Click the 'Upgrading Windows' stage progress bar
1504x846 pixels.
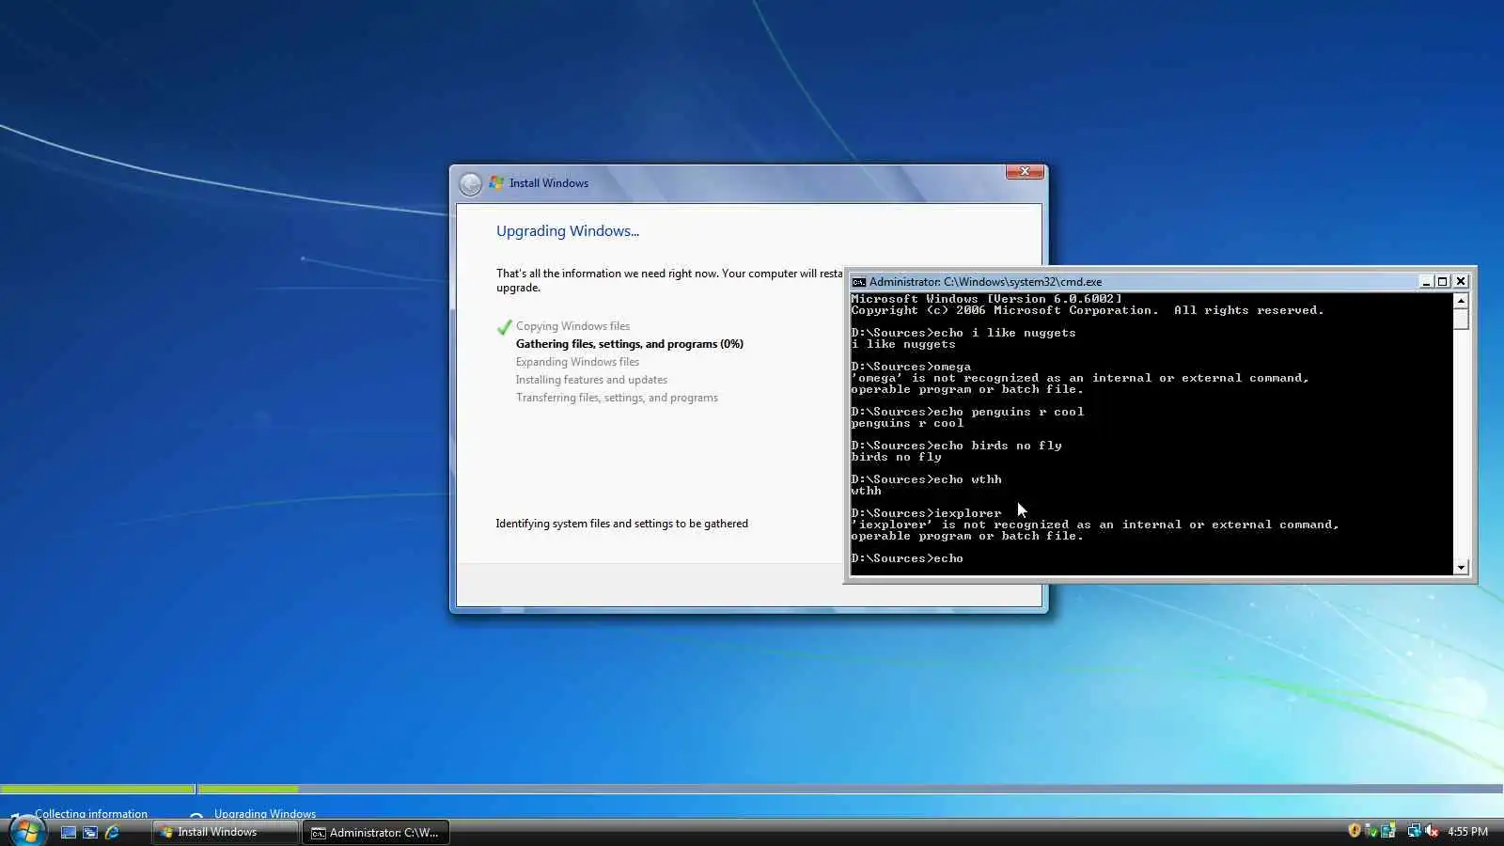(851, 789)
